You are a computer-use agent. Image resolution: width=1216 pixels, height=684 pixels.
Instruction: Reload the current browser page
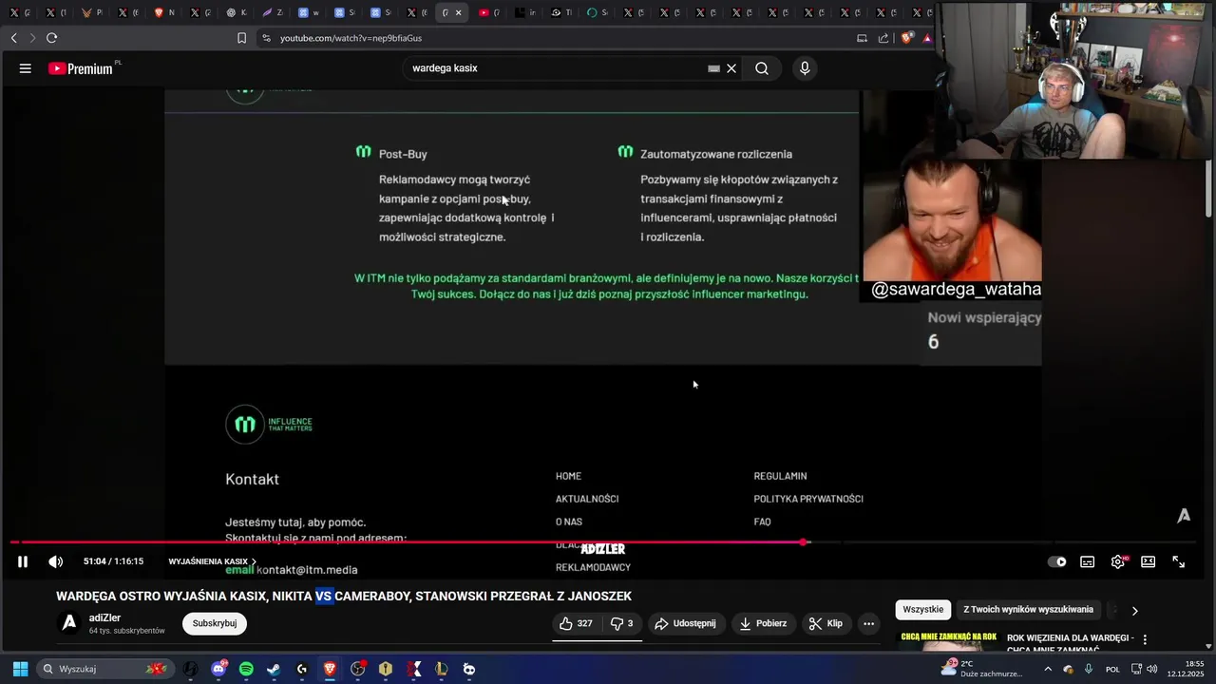coord(51,38)
